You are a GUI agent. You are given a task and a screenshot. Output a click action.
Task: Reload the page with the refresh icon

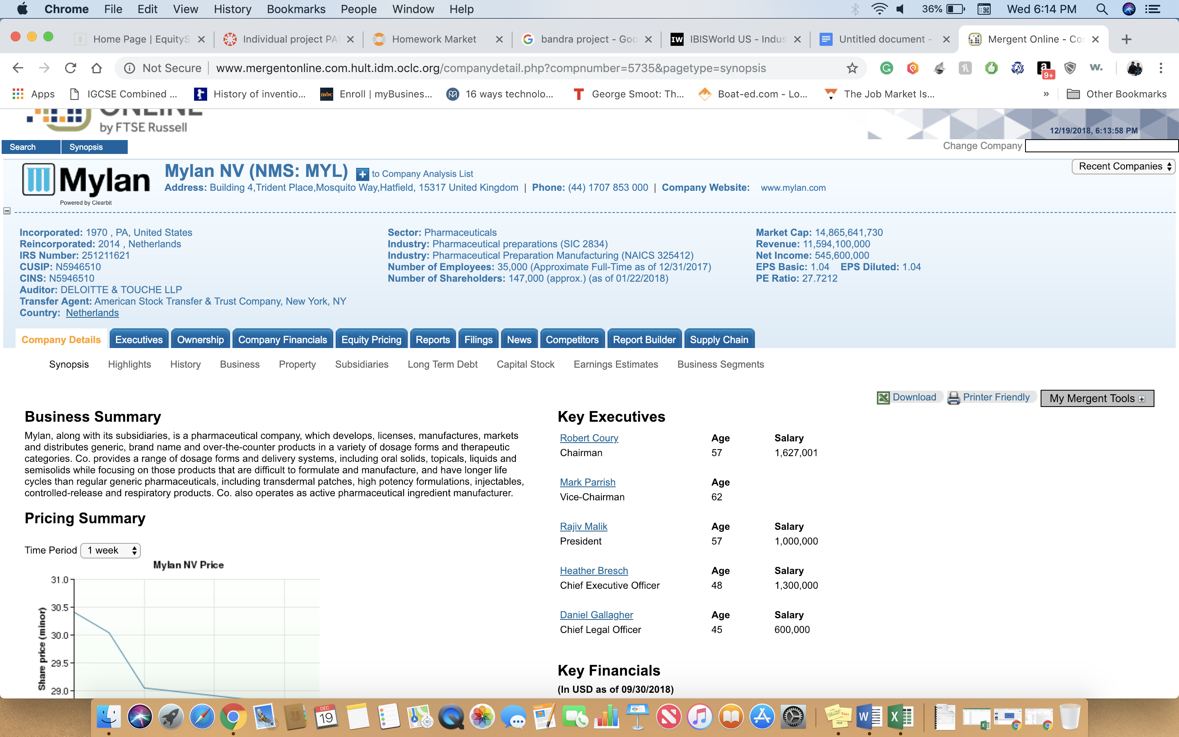(71, 68)
